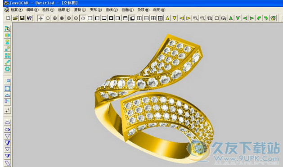This screenshot has width=283, height=167.
Task: Select the circular copy tool in left sidebar
Action: point(7,69)
